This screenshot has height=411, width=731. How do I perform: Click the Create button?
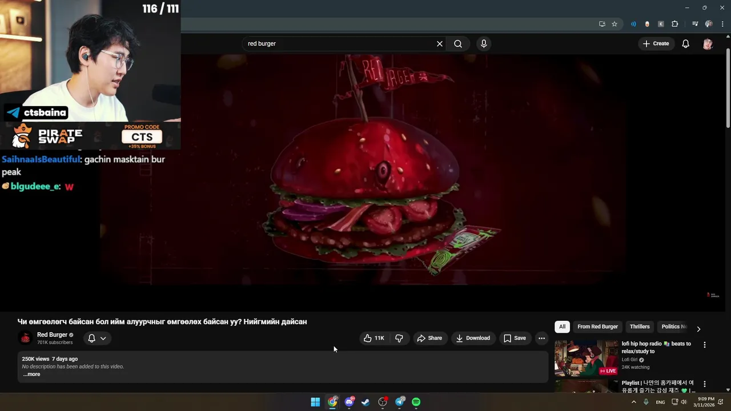(656, 44)
